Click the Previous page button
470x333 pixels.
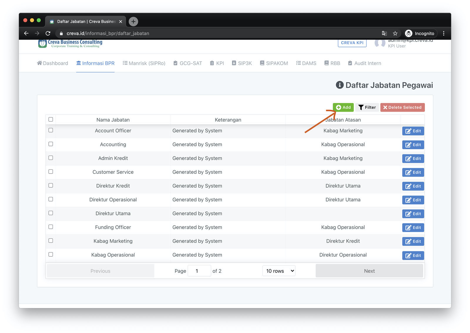coord(100,271)
